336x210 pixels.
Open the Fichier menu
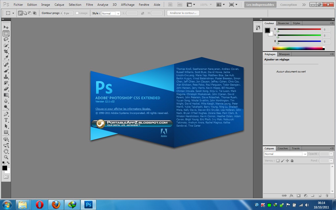pyautogui.click(x=18, y=5)
